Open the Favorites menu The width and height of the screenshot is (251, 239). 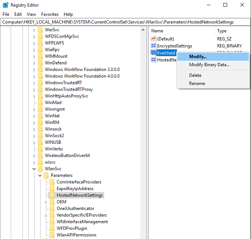[50, 14]
